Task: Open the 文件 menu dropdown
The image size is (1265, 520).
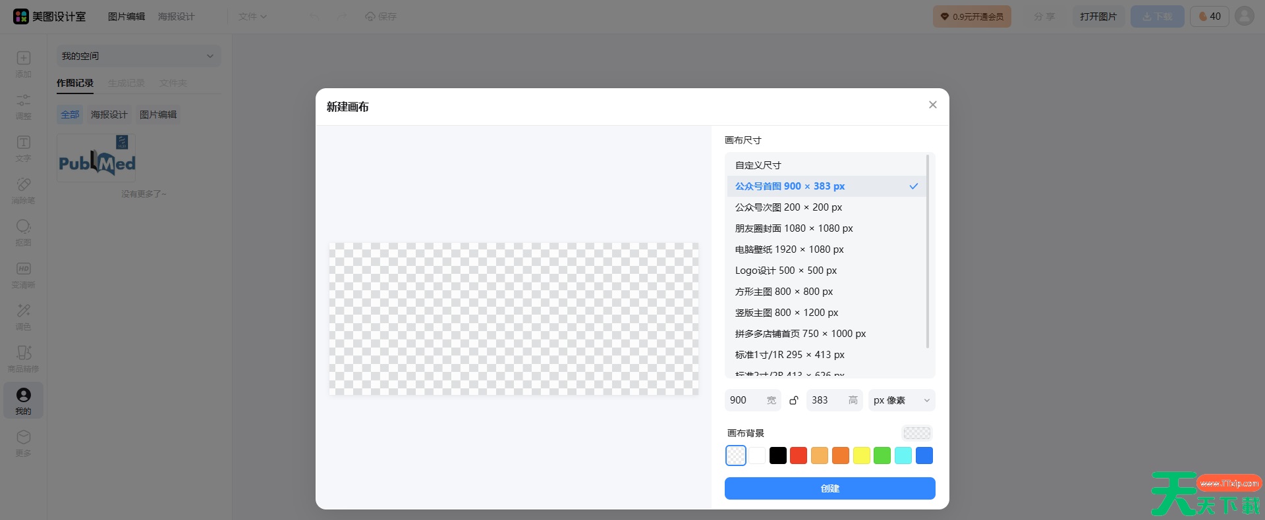Action: click(252, 16)
